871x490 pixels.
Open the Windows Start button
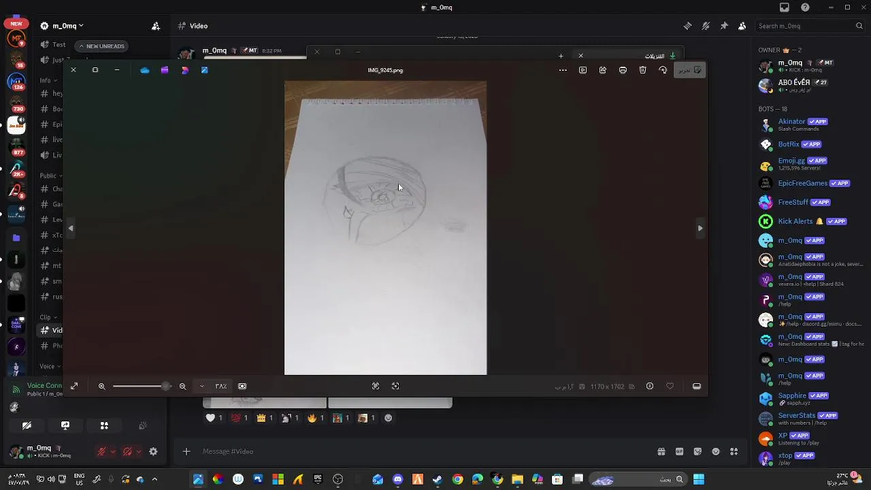point(699,480)
